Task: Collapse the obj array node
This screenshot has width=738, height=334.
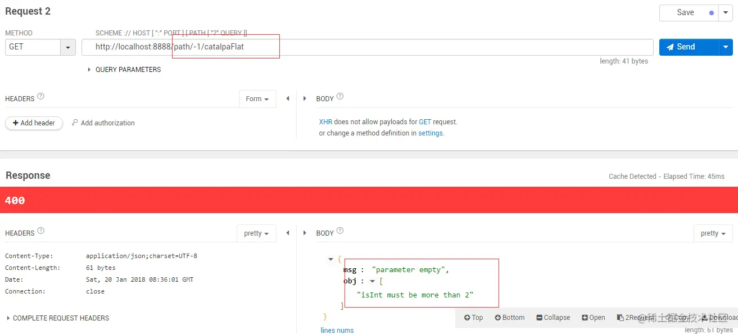Action: pyautogui.click(x=372, y=282)
